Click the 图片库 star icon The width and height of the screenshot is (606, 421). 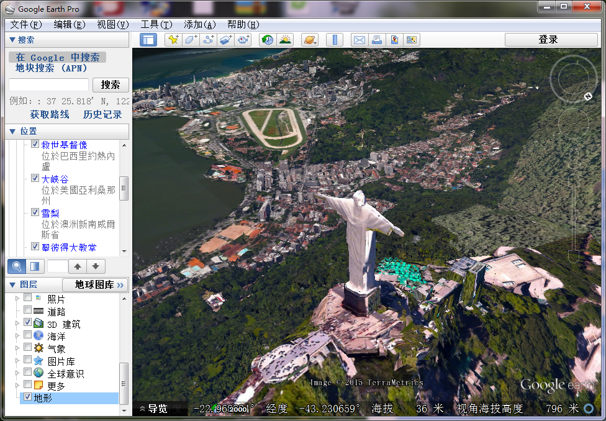pos(38,360)
